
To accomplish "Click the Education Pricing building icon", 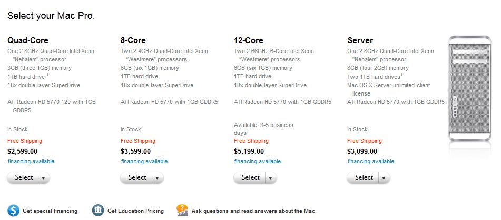I will click(x=98, y=211).
